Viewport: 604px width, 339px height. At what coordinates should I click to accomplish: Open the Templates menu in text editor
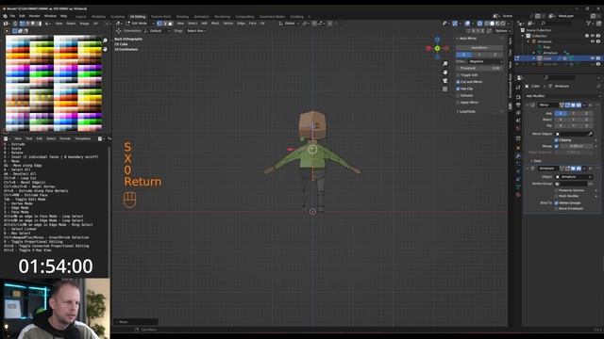(82, 138)
